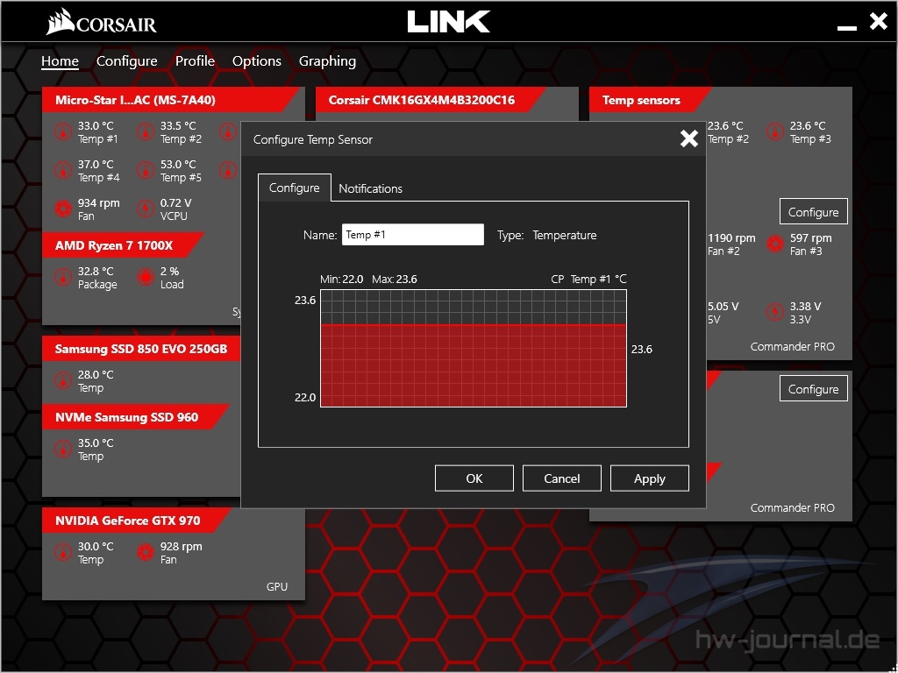Click the sensor Name input field
Viewport: 898px width, 673px height.
[x=412, y=235]
